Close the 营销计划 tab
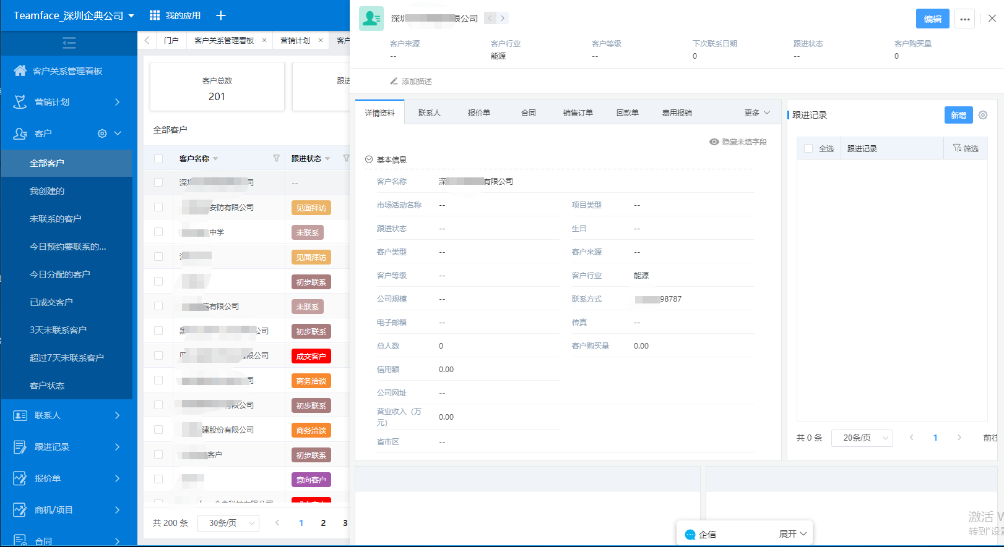 [x=321, y=40]
